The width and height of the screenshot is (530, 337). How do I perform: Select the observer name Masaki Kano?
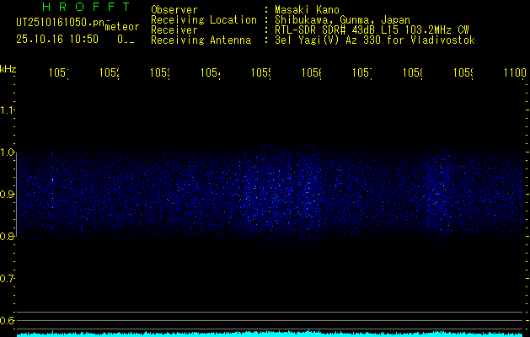click(x=307, y=9)
